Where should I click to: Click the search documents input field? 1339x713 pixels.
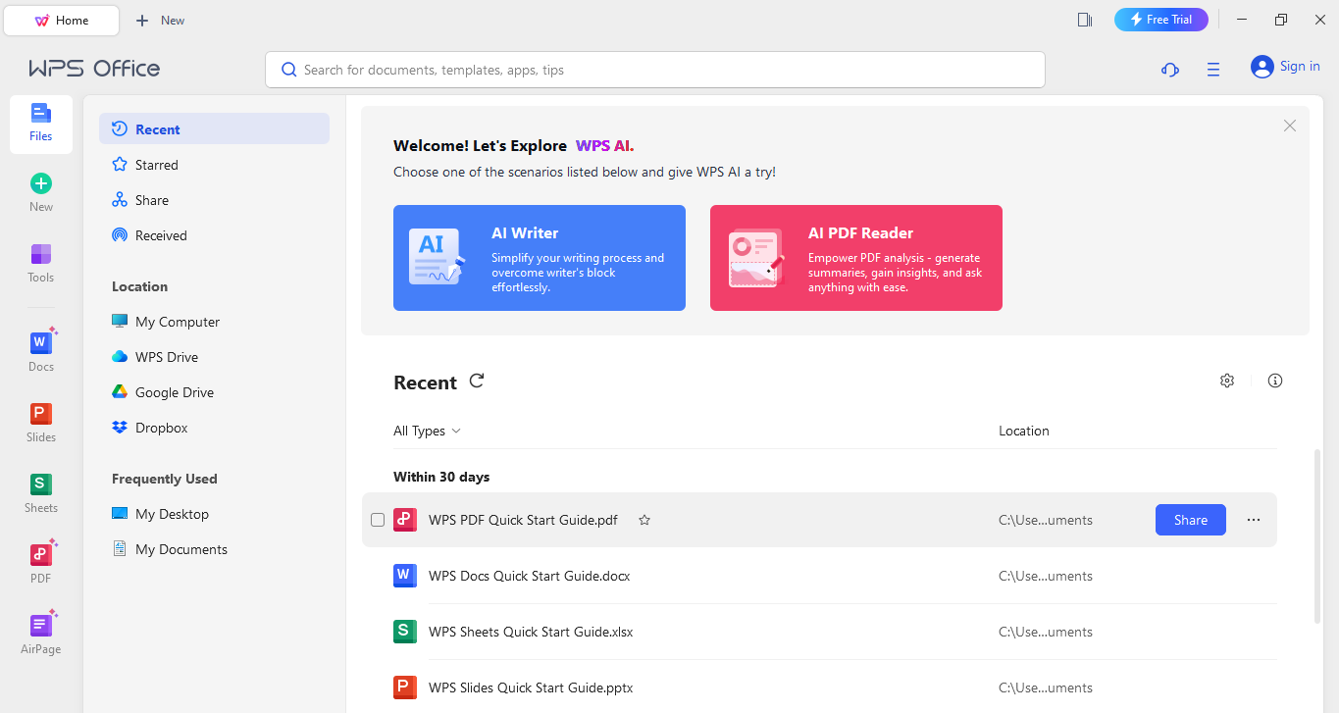click(655, 70)
